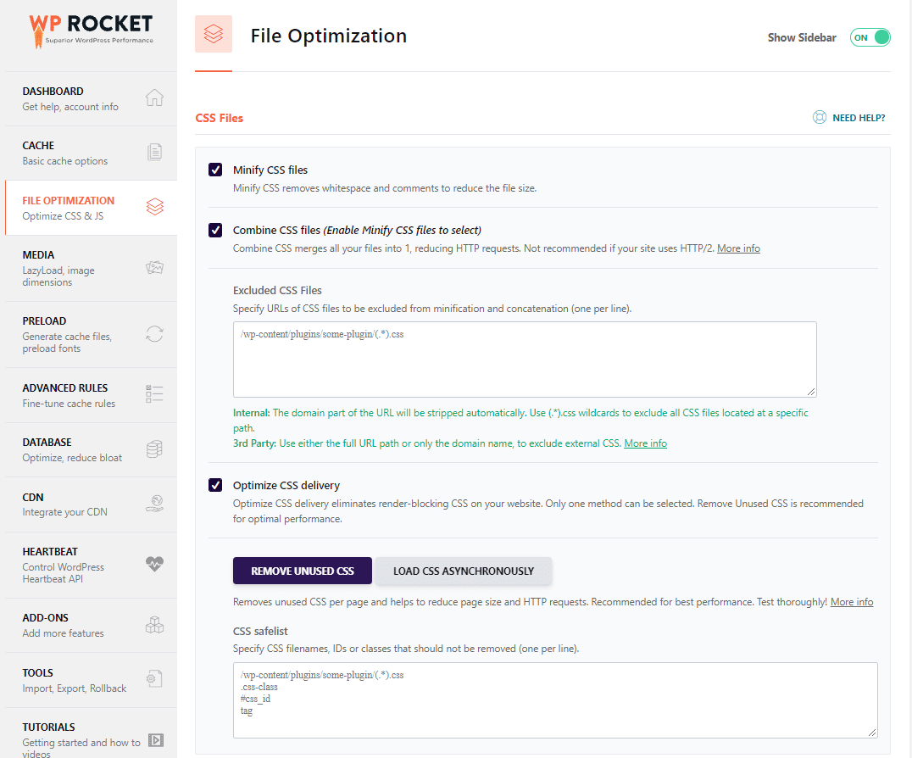Open the Dashboard menu item

click(x=91, y=99)
